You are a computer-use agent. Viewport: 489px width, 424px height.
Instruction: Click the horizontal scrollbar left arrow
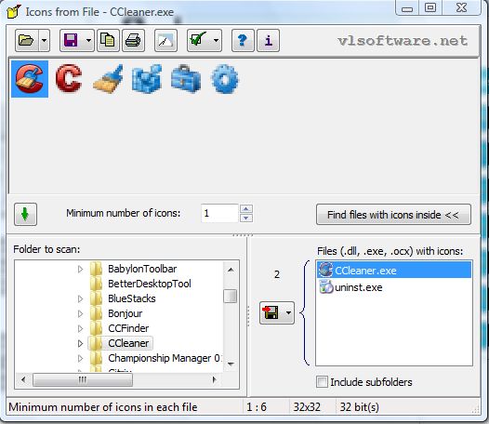click(23, 379)
